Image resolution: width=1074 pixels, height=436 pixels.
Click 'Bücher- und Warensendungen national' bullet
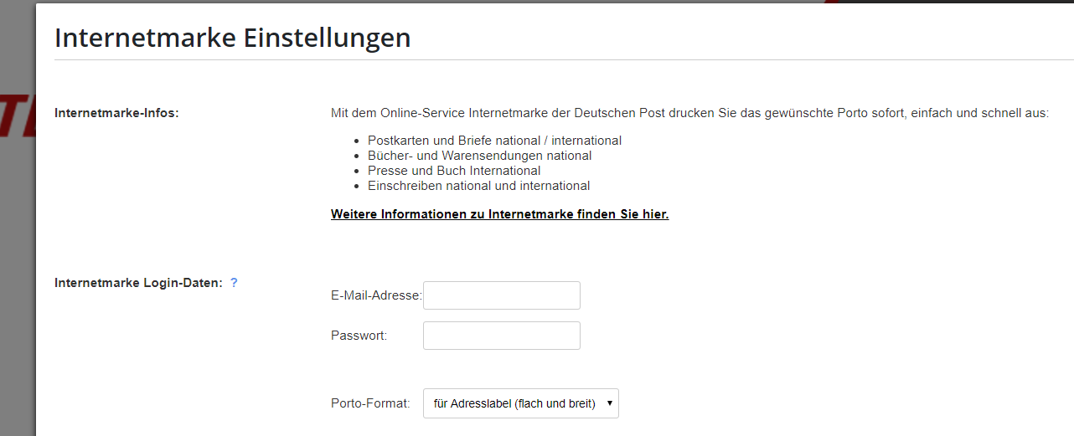[479, 156]
